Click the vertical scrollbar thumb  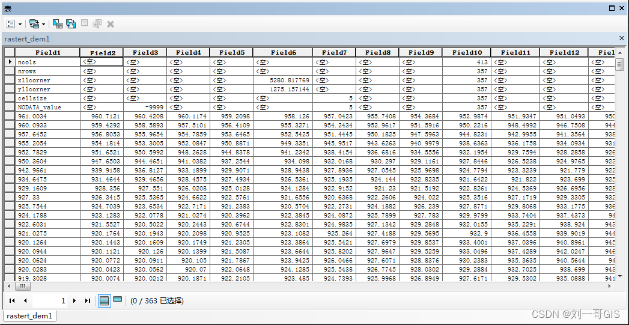(620, 64)
